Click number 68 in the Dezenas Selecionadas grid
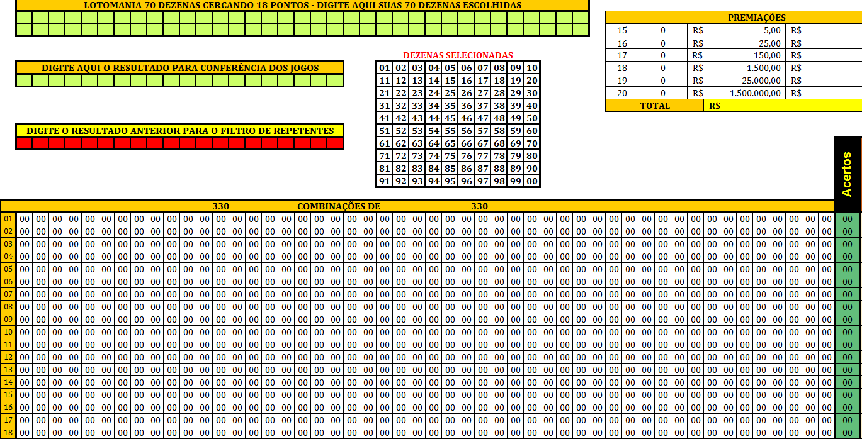The image size is (862, 439). coord(499,143)
